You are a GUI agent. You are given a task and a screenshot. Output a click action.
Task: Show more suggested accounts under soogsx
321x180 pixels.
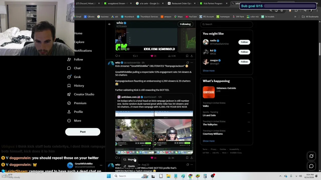click(x=209, y=71)
